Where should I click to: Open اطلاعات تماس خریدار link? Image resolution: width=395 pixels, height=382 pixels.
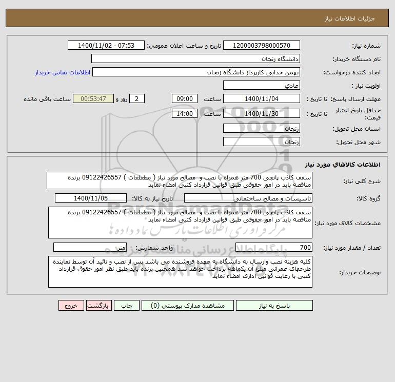pyautogui.click(x=63, y=72)
